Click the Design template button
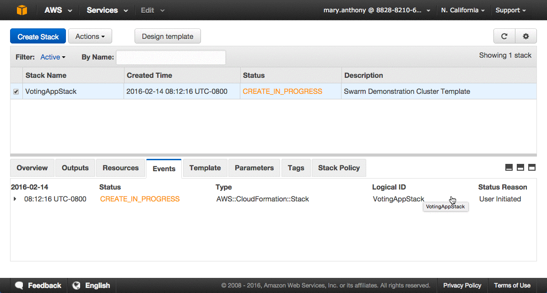This screenshot has width=547, height=293. pyautogui.click(x=168, y=37)
